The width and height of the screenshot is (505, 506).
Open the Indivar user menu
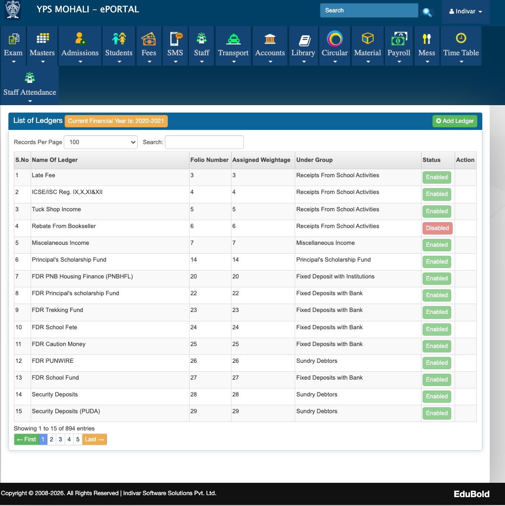coord(464,11)
